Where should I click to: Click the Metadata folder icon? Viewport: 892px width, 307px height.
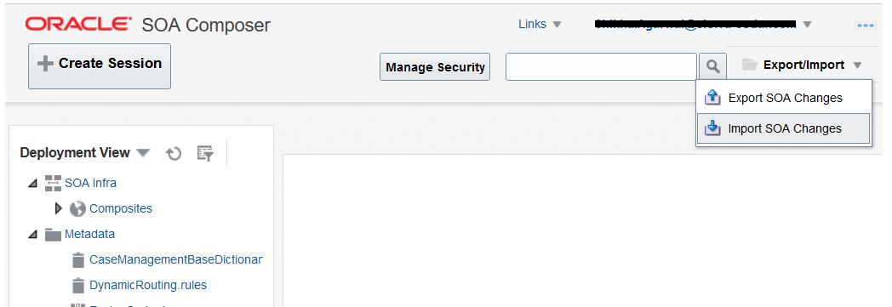coord(53,234)
